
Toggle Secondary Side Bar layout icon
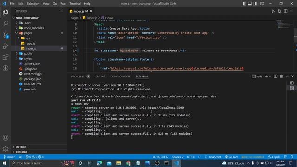pos(255,4)
